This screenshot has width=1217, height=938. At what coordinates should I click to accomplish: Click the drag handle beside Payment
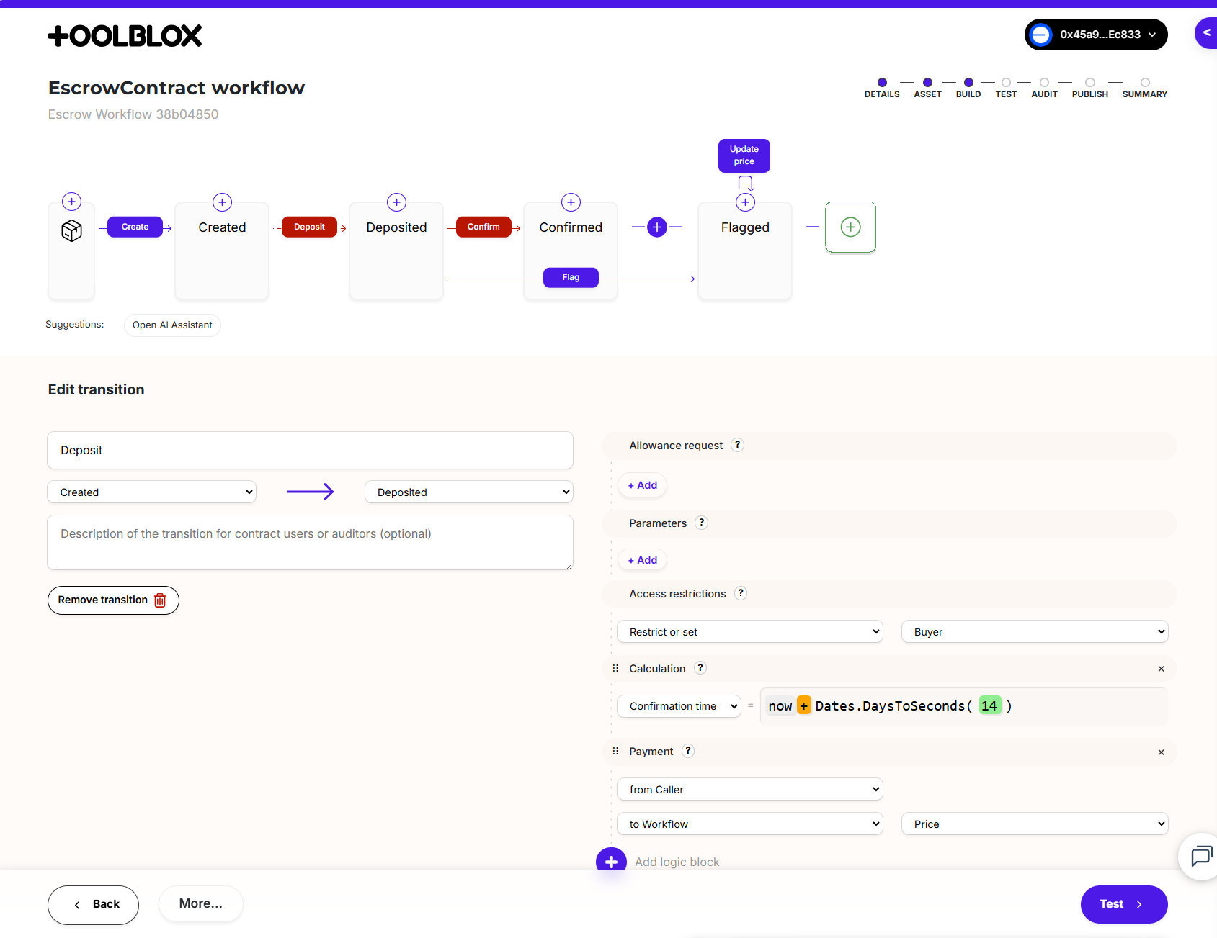click(615, 751)
